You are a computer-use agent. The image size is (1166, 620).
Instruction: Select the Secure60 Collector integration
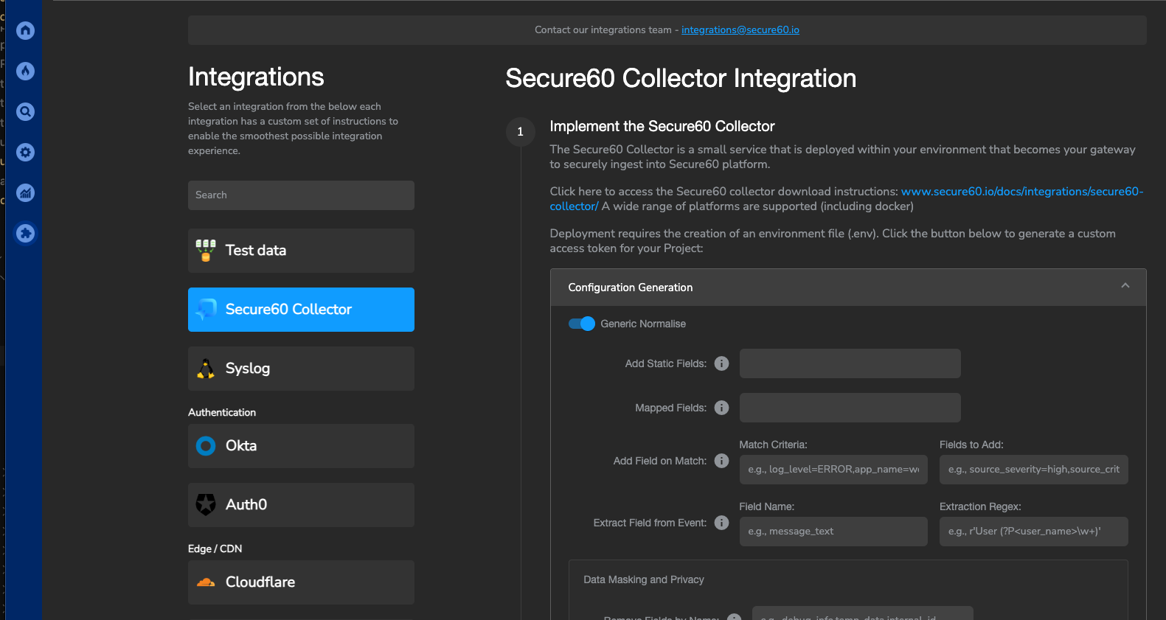[301, 310]
